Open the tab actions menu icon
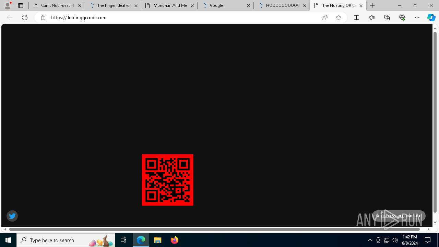The image size is (439, 247). tap(21, 5)
